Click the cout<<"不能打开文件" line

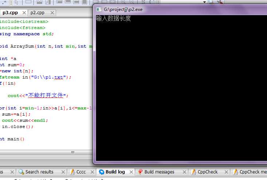click(x=38, y=96)
